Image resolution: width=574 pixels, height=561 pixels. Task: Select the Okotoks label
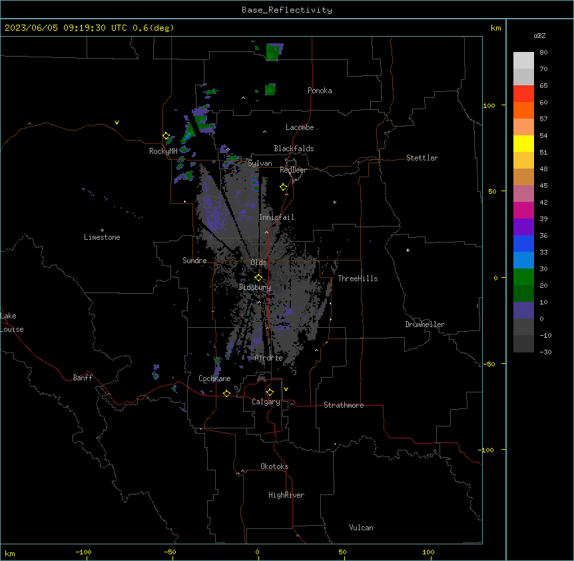(274, 466)
